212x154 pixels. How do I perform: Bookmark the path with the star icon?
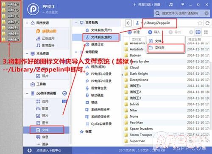click(200, 23)
